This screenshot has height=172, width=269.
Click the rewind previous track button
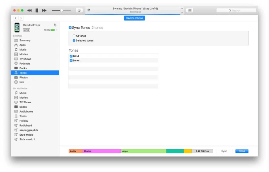(30, 10)
